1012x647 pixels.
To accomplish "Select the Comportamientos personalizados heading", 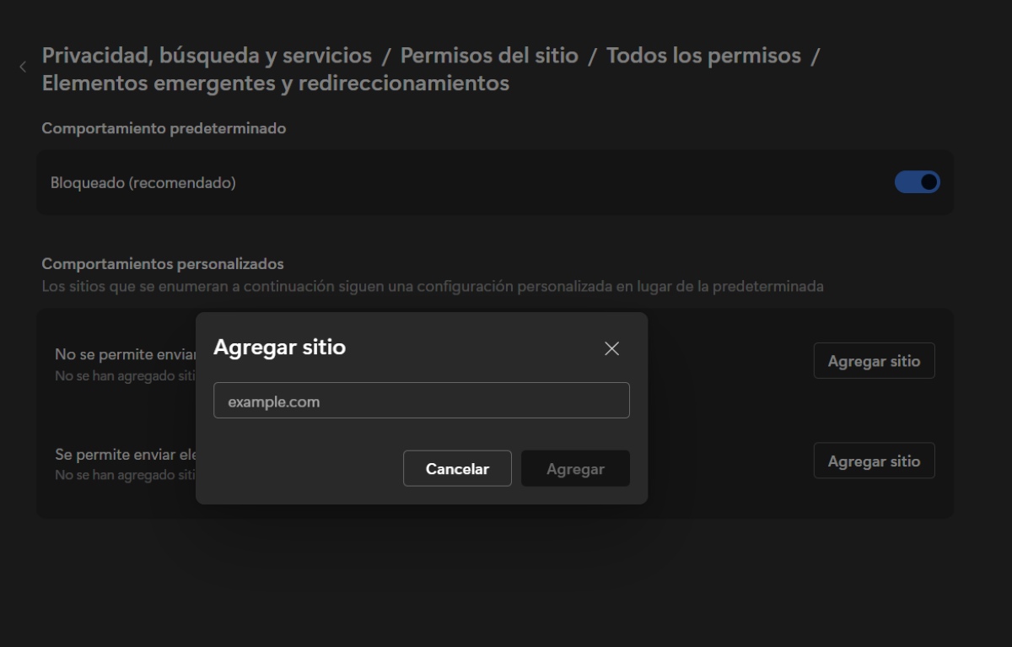I will click(163, 264).
